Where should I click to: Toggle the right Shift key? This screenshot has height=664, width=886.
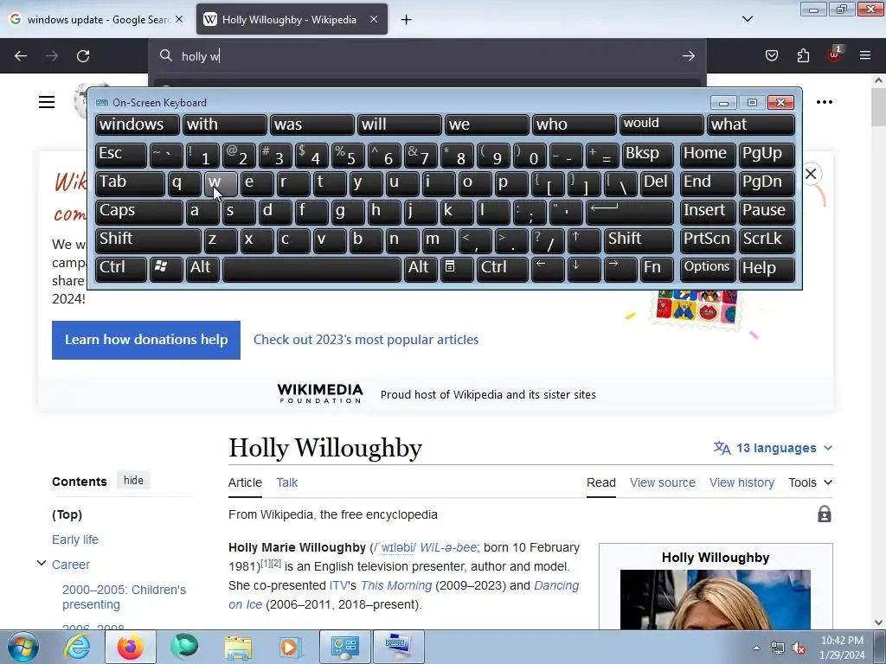(x=639, y=240)
